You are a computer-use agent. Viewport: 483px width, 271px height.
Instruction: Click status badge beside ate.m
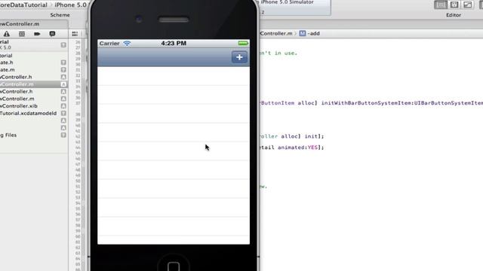(x=63, y=70)
